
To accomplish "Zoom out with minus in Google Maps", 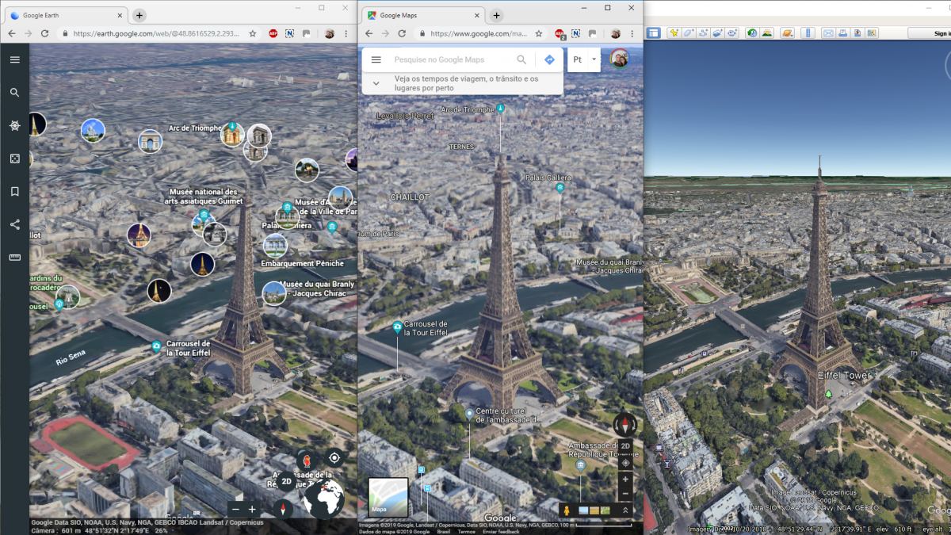I will pos(625,494).
